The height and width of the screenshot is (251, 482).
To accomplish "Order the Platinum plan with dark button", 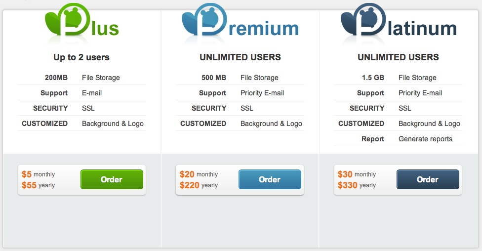I will point(428,179).
